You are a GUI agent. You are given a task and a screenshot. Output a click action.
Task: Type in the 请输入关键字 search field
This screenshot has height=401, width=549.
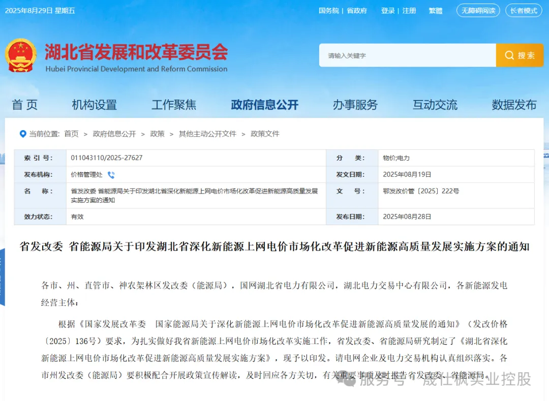click(x=407, y=55)
